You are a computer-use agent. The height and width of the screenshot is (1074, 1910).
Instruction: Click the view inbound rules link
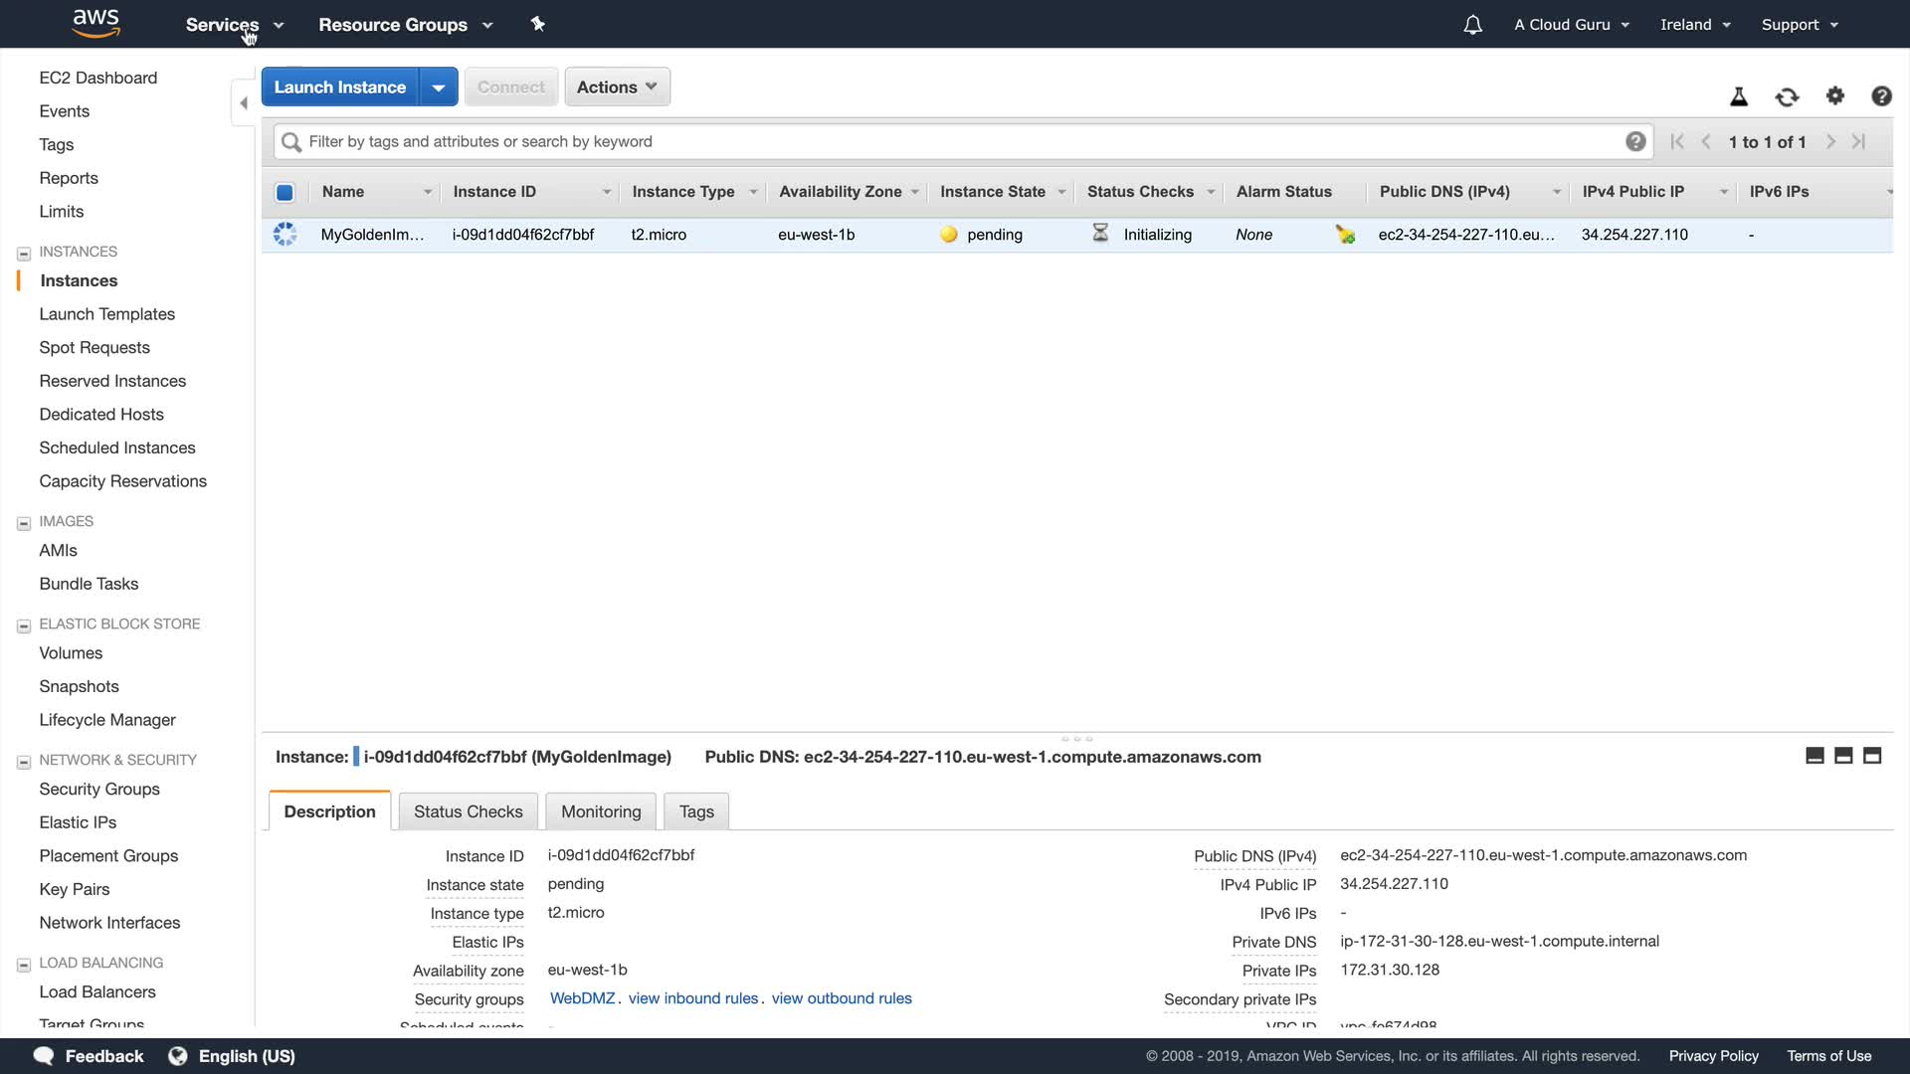coord(692,998)
